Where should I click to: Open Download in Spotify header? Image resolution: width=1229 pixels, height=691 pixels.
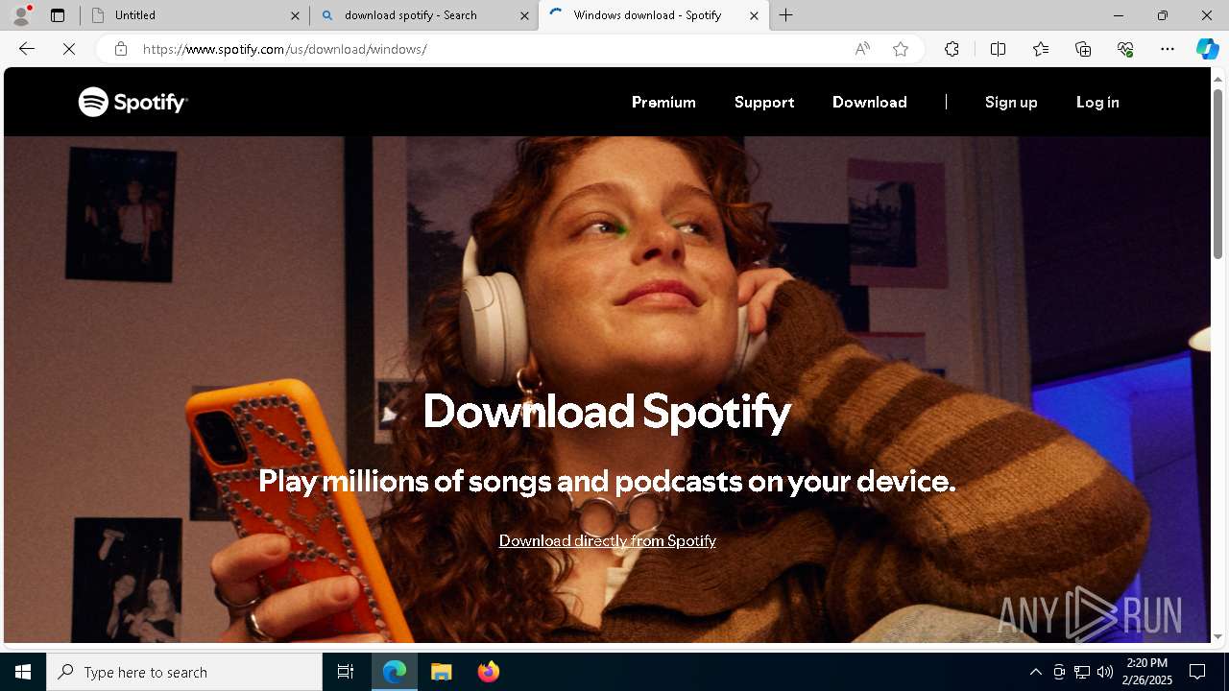tap(870, 102)
